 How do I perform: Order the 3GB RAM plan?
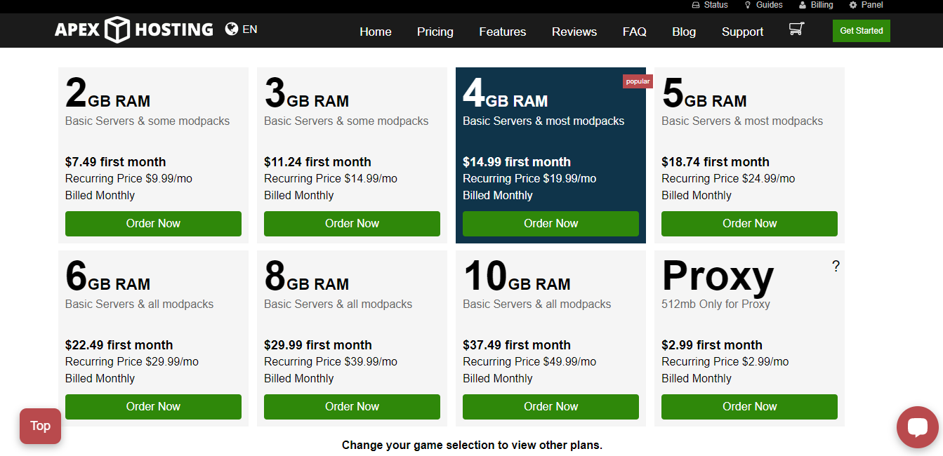(x=352, y=224)
